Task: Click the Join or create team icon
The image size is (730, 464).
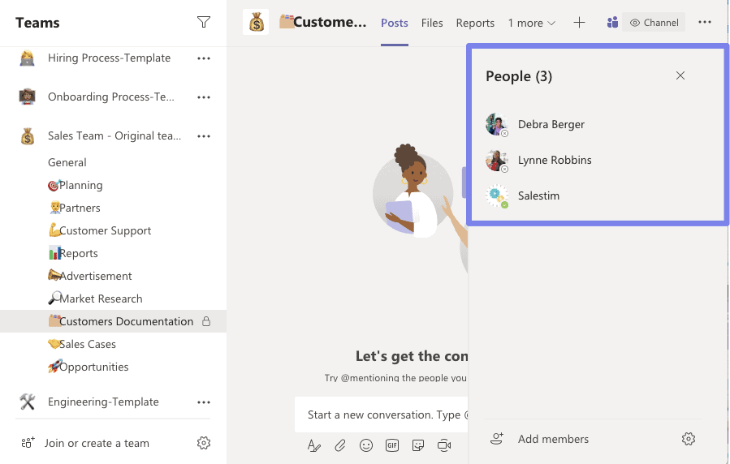Action: 28,443
